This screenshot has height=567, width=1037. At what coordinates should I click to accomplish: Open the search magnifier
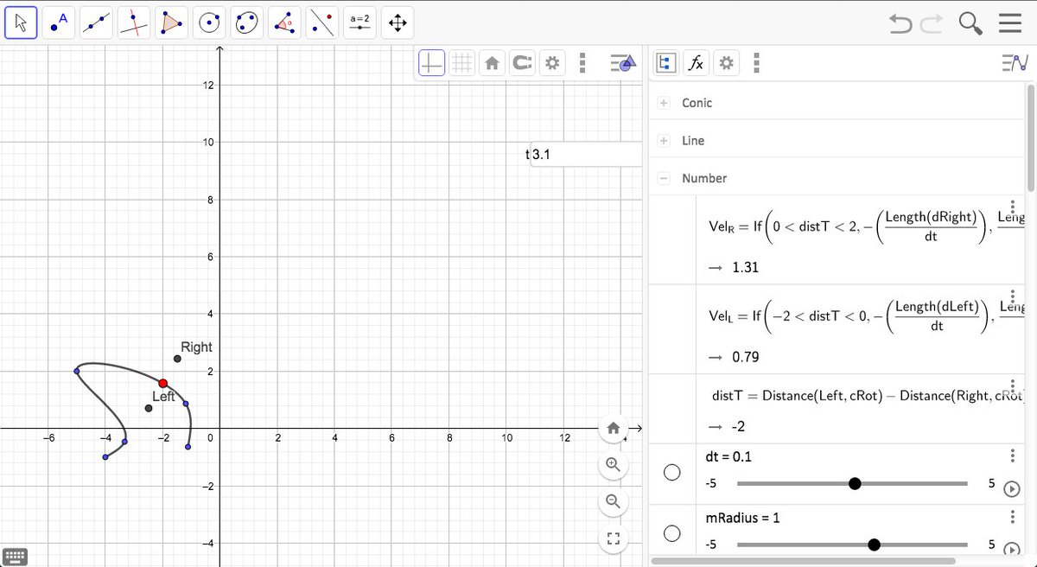click(x=970, y=24)
